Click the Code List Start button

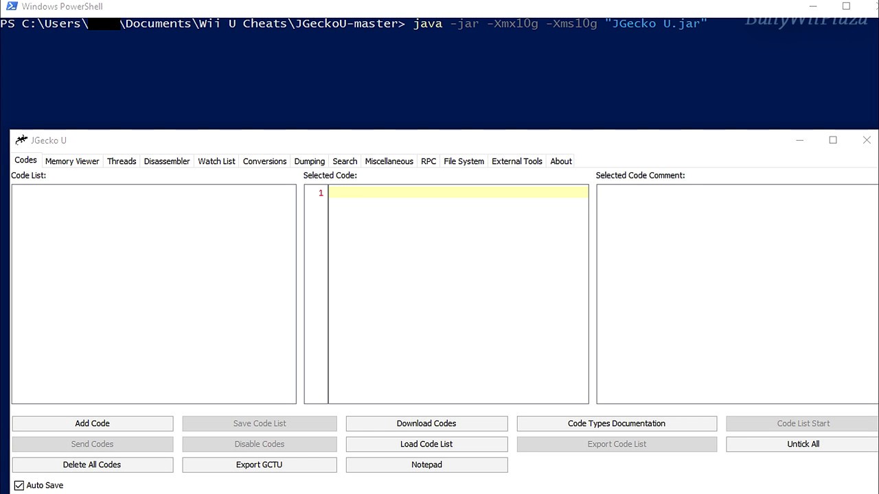tap(803, 423)
